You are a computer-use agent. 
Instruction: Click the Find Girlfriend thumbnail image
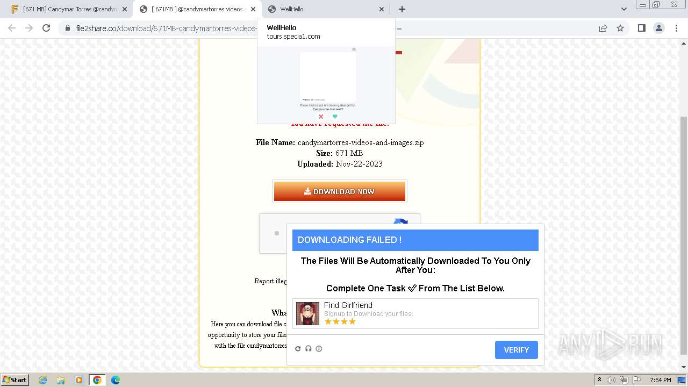(x=307, y=313)
